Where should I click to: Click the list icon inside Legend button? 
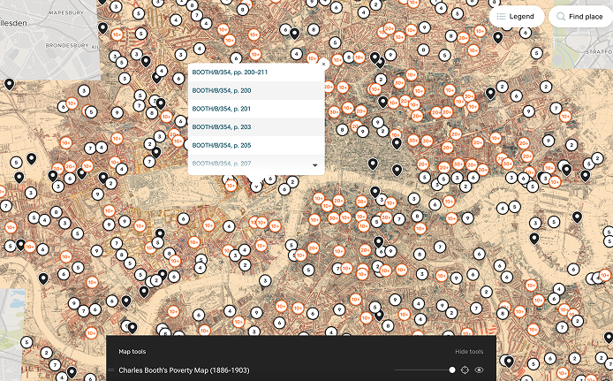pos(501,17)
